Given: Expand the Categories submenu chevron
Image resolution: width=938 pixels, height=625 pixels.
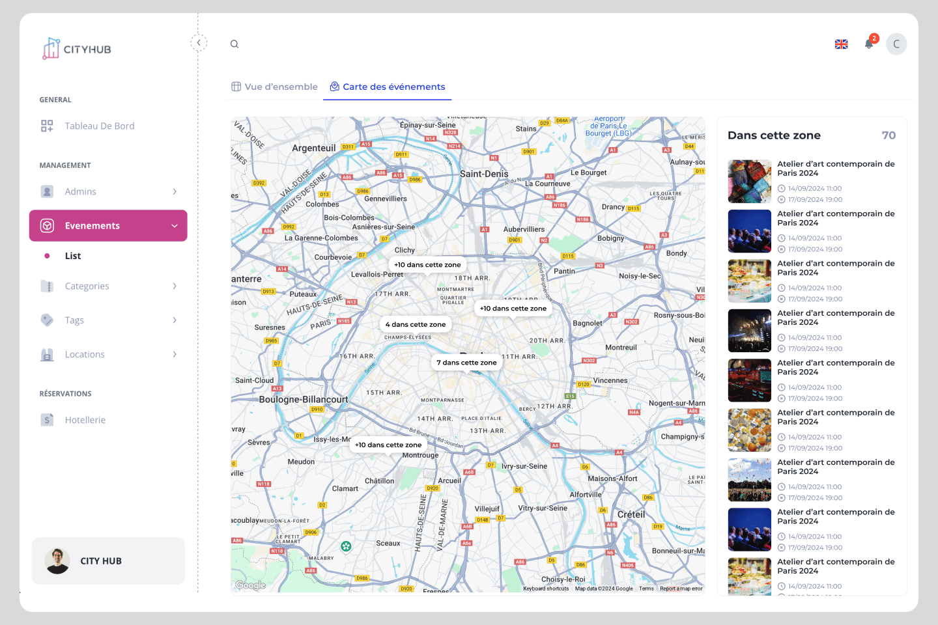Looking at the screenshot, I should coord(175,286).
